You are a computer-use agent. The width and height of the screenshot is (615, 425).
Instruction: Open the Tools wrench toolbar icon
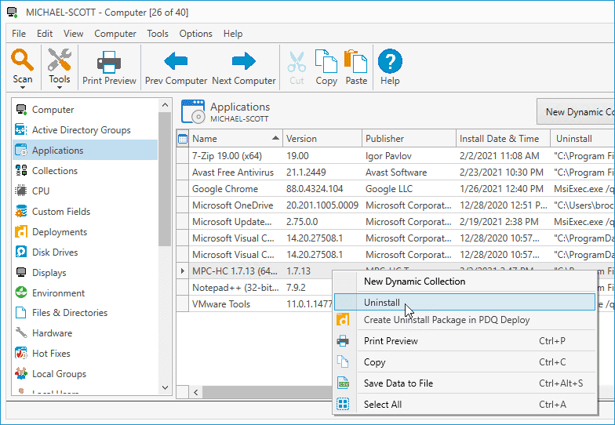tap(60, 60)
